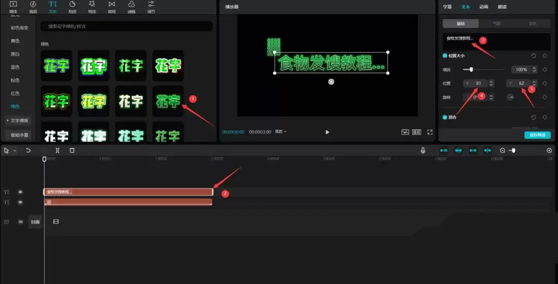Open the preview 画质 quality dropdown
This screenshot has width=558, height=284.
281,132
